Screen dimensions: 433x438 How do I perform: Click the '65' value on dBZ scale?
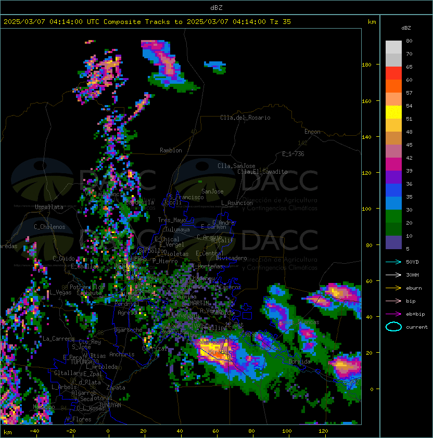(x=409, y=67)
